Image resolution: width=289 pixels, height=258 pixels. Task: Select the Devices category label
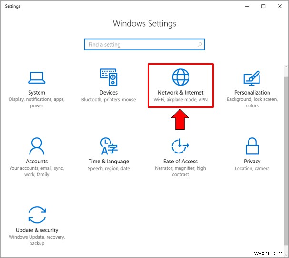[109, 93]
